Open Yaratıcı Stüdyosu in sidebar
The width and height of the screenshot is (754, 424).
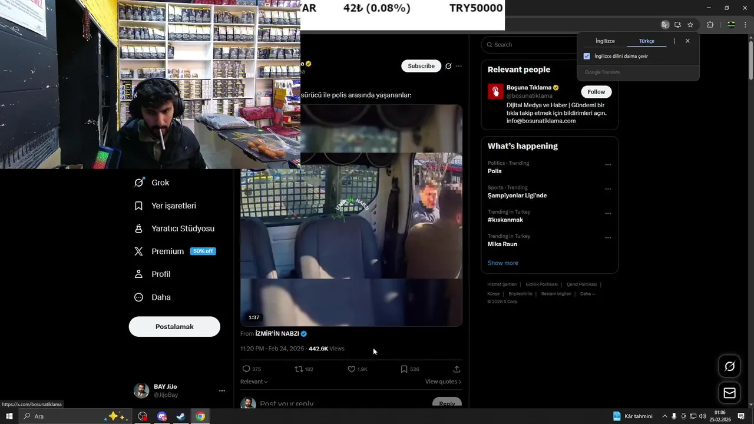click(174, 228)
